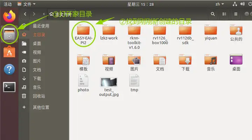Viewport: 252px width, 140px height.
Task: Launch Terminal from the dock
Action: click(x=9, y=87)
